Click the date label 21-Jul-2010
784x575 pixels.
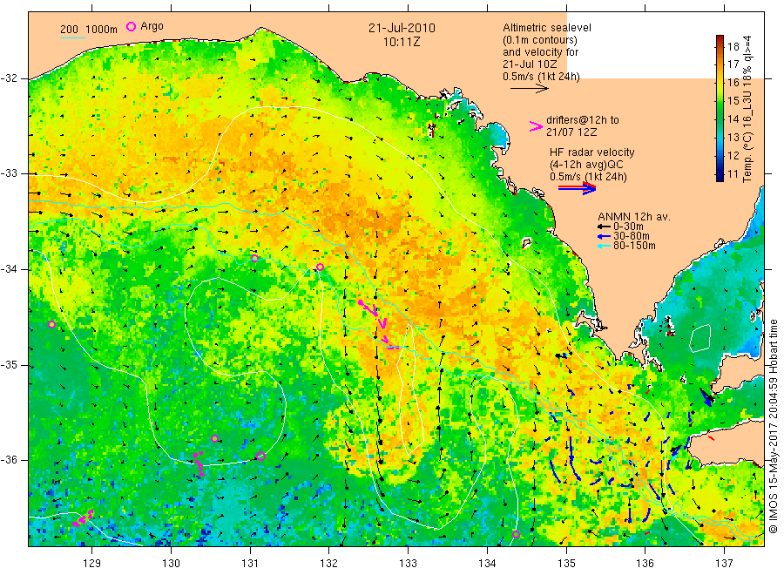pyautogui.click(x=402, y=28)
